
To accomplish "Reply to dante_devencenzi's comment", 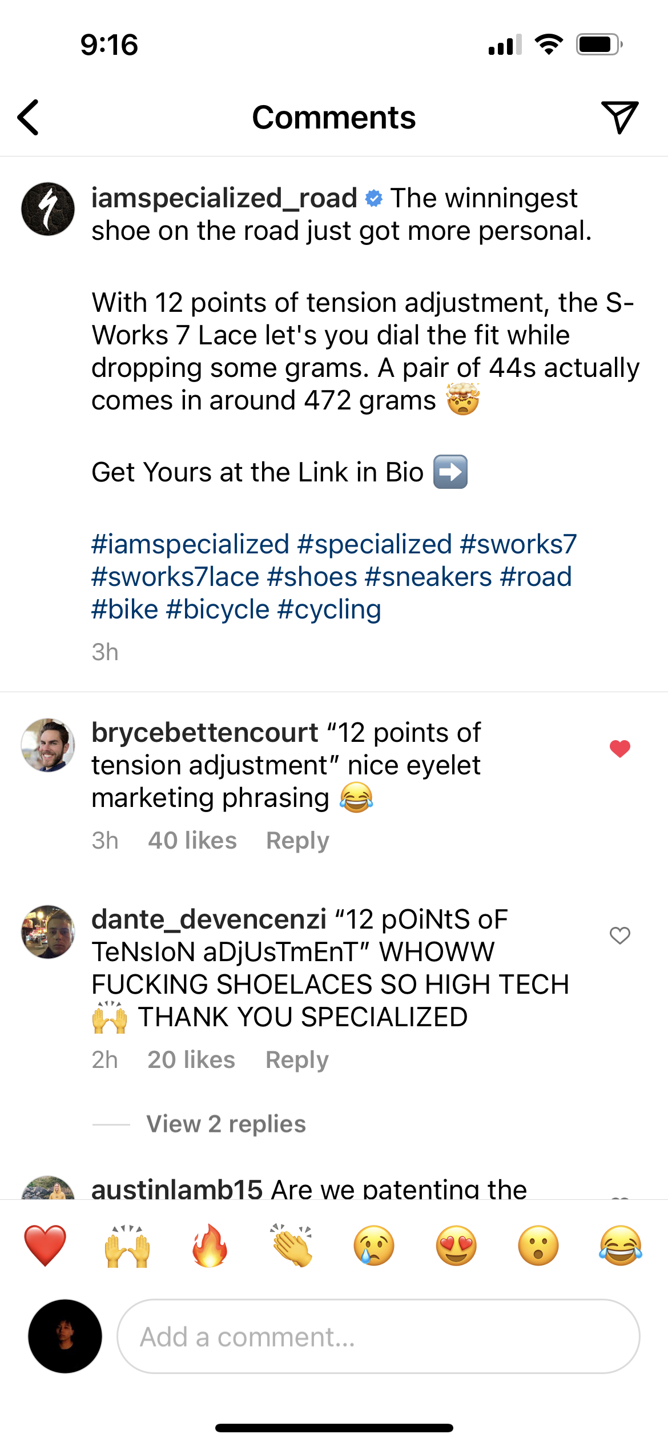I will point(297,1060).
